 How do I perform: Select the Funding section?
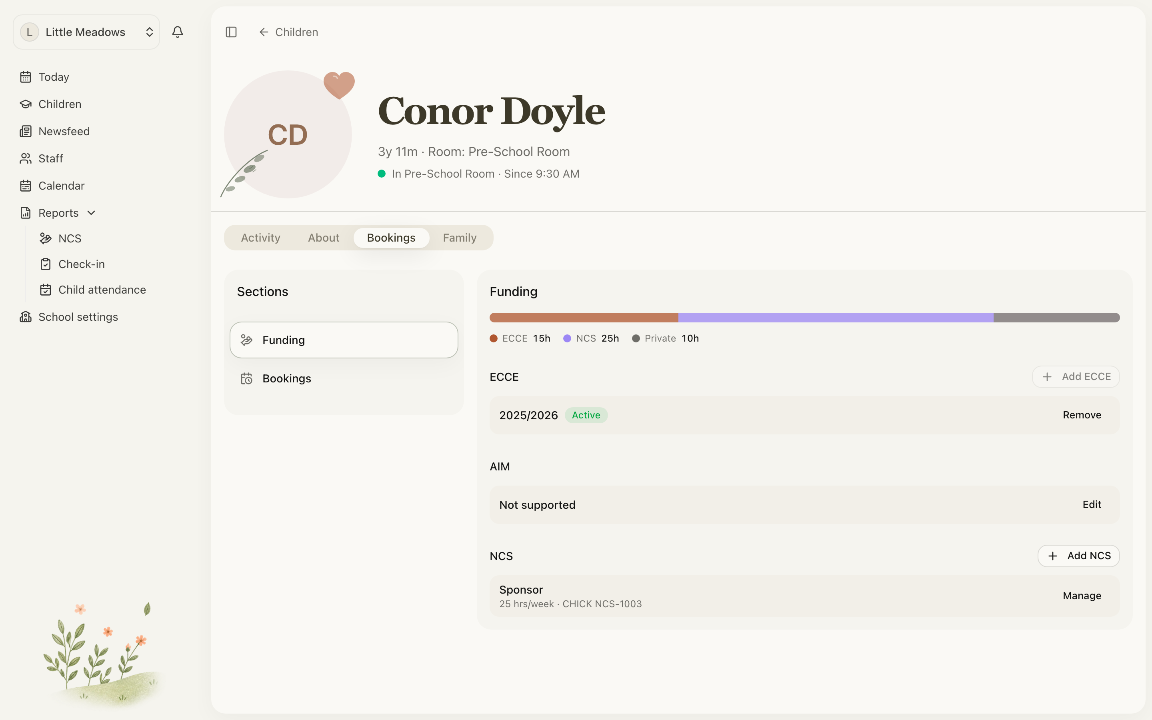click(344, 340)
